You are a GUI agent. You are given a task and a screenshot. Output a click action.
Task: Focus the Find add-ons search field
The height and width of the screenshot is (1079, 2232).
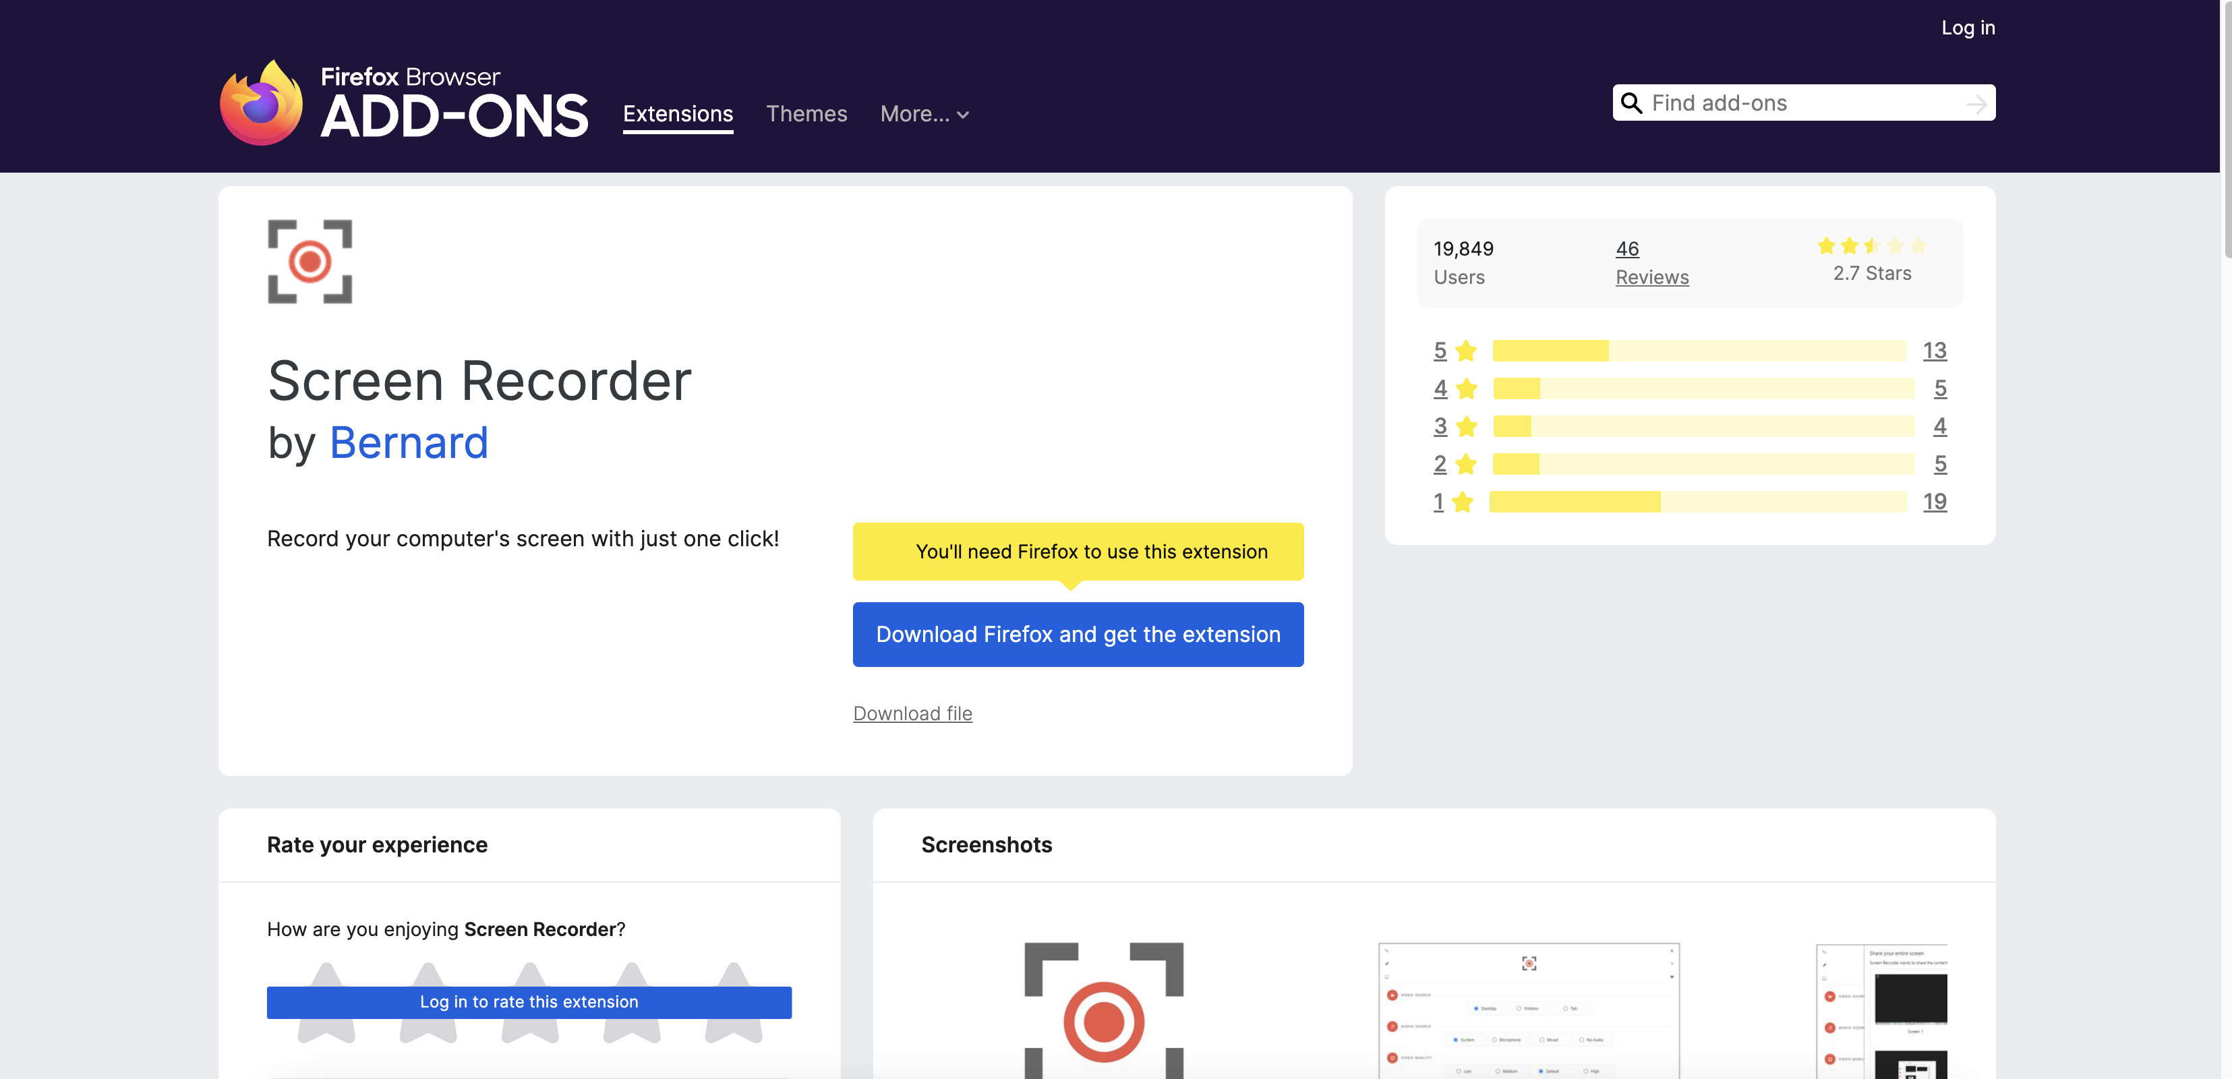[x=1804, y=103]
